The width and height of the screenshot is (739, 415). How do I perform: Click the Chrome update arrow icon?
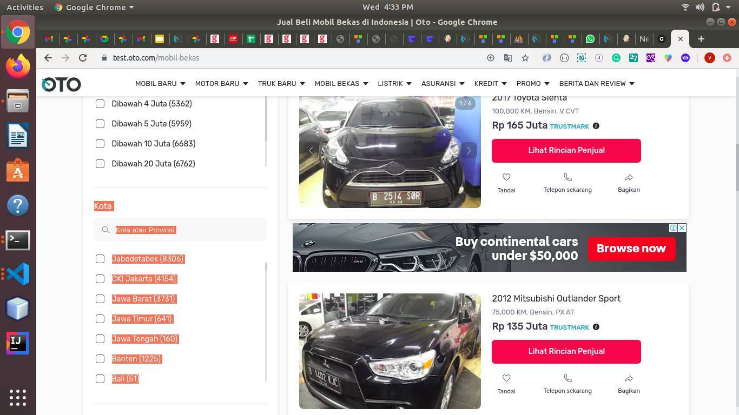727,58
